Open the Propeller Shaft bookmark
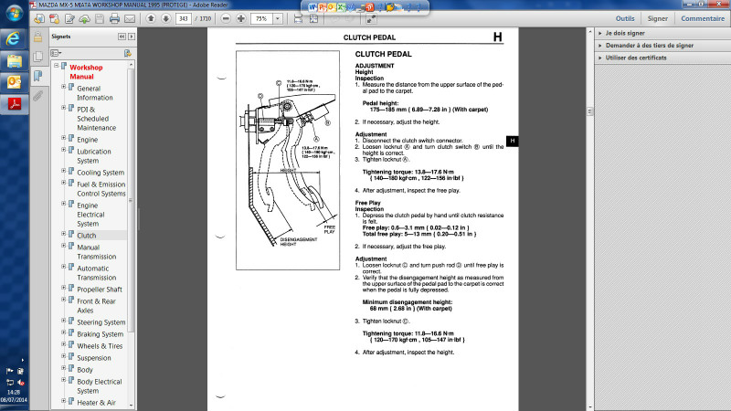This screenshot has height=411, width=731. click(x=100, y=290)
